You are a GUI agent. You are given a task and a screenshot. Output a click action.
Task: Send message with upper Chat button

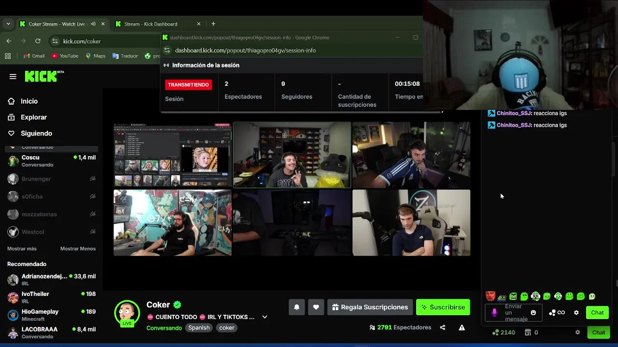click(x=597, y=313)
